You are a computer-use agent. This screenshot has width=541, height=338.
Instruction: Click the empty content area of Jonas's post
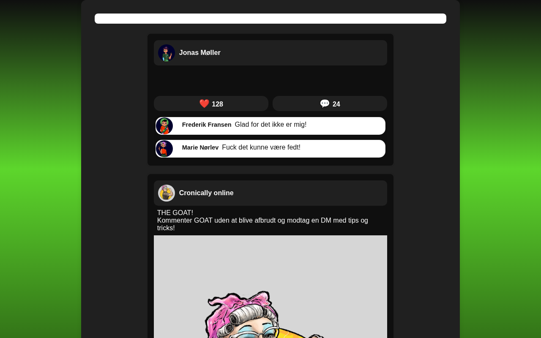[x=270, y=81]
